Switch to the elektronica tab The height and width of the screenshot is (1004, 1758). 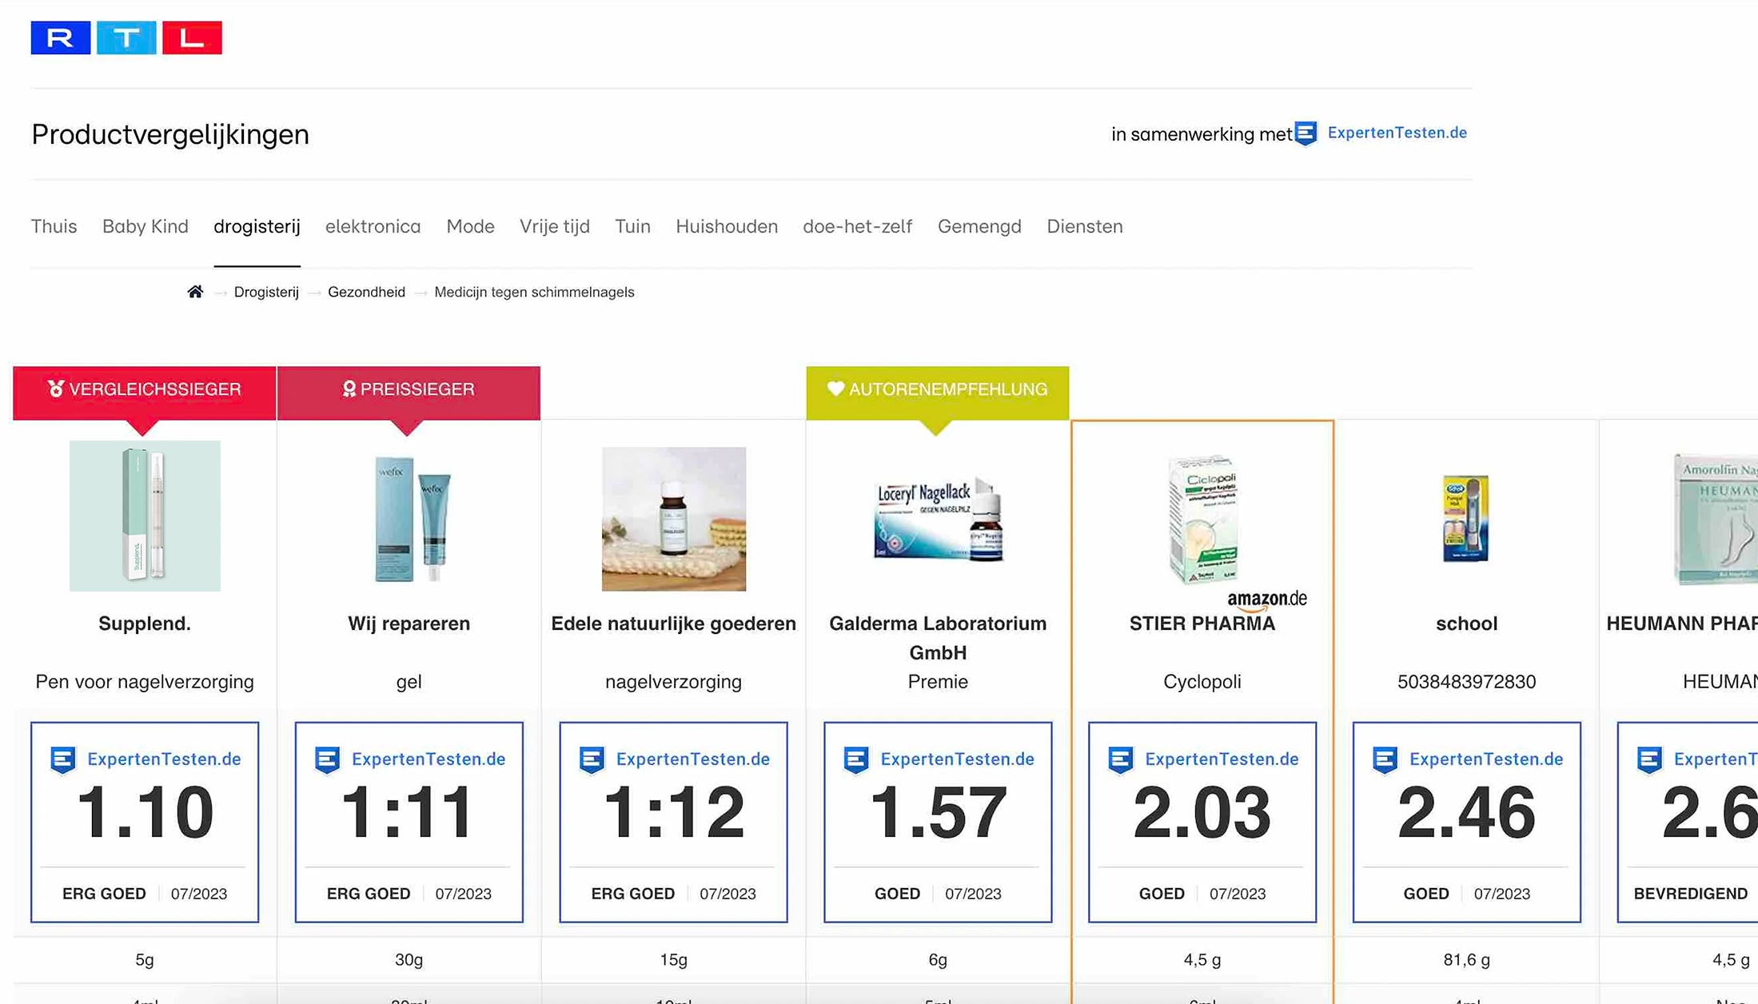[x=373, y=226]
